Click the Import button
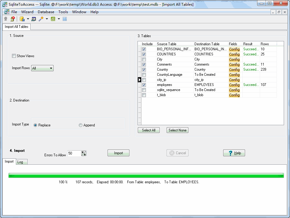 (118, 153)
